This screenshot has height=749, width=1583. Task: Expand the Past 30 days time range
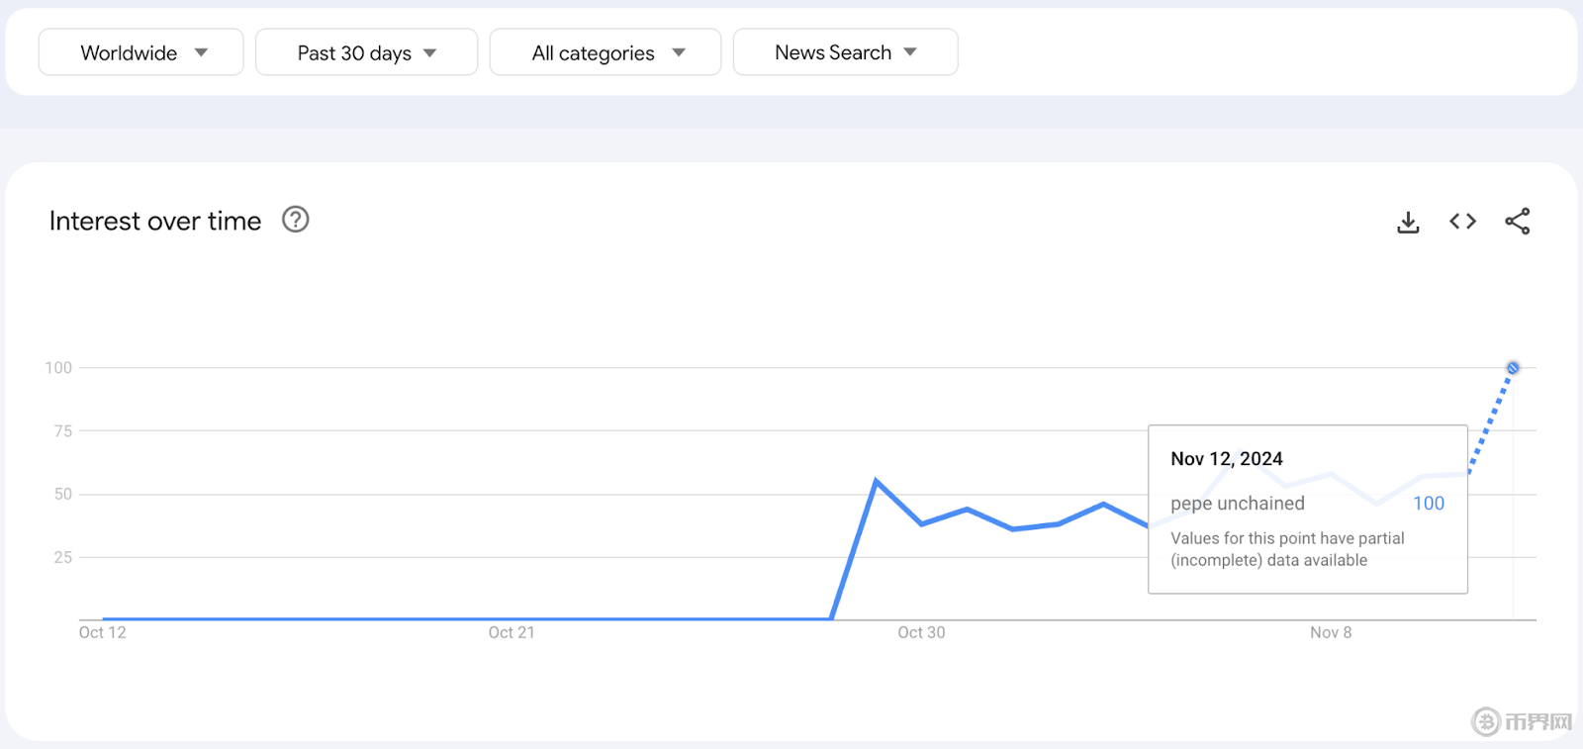tap(366, 52)
